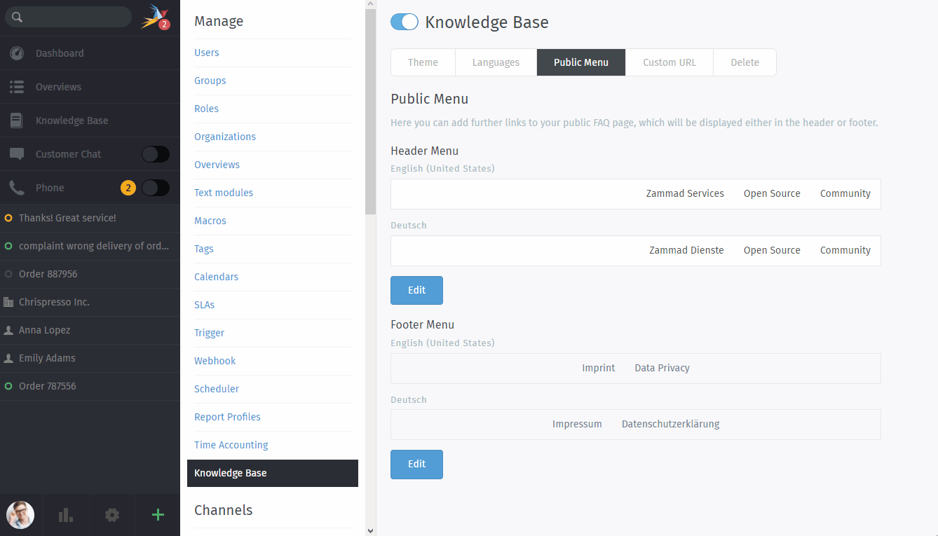
Task: Click Community in Deutsch header menu
Action: point(845,250)
